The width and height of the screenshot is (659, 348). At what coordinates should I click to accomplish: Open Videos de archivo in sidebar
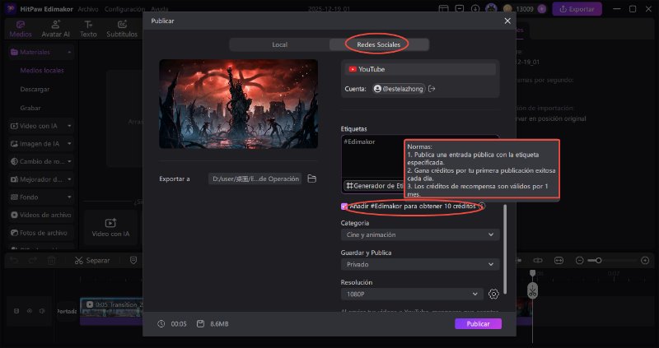40,215
